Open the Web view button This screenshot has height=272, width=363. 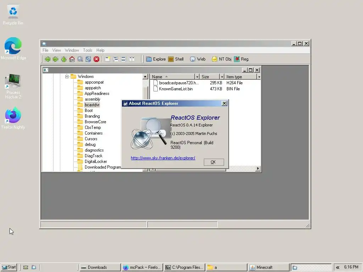(198, 59)
